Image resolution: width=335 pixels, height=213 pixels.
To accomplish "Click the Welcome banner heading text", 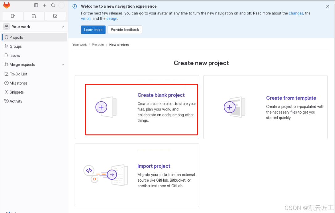I will pyautogui.click(x=119, y=6).
